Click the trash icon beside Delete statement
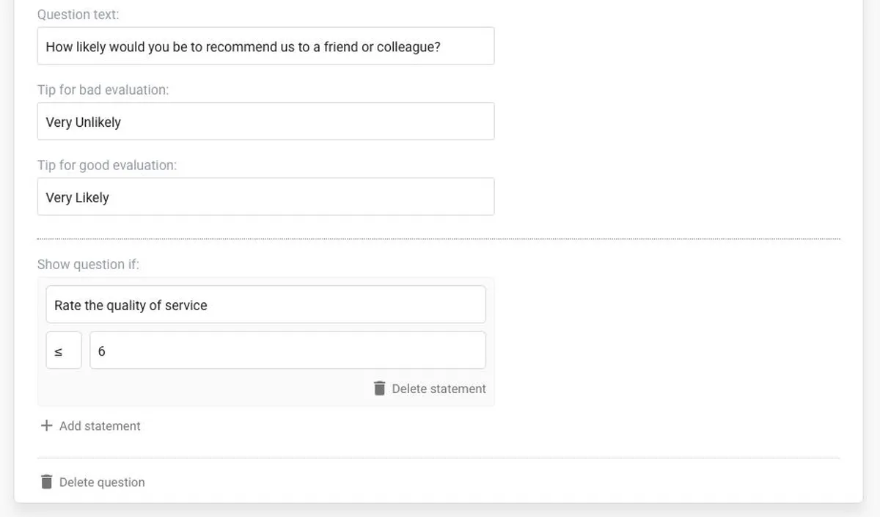Image resolution: width=880 pixels, height=517 pixels. coord(379,389)
